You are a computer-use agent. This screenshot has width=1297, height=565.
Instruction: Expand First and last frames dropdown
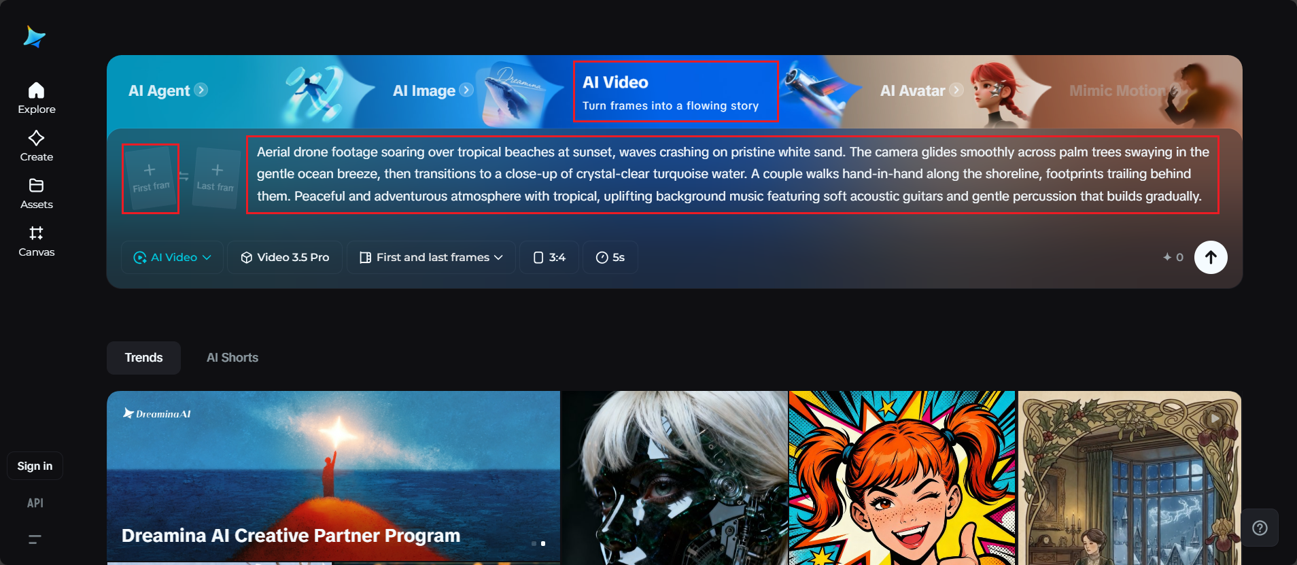(431, 257)
